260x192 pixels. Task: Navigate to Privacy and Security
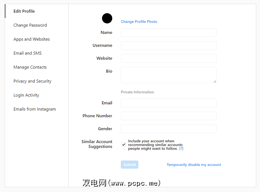pos(32,81)
